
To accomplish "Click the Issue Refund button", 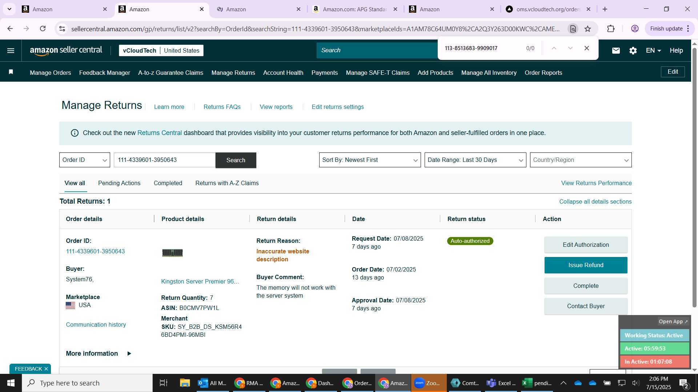I will pos(586,265).
